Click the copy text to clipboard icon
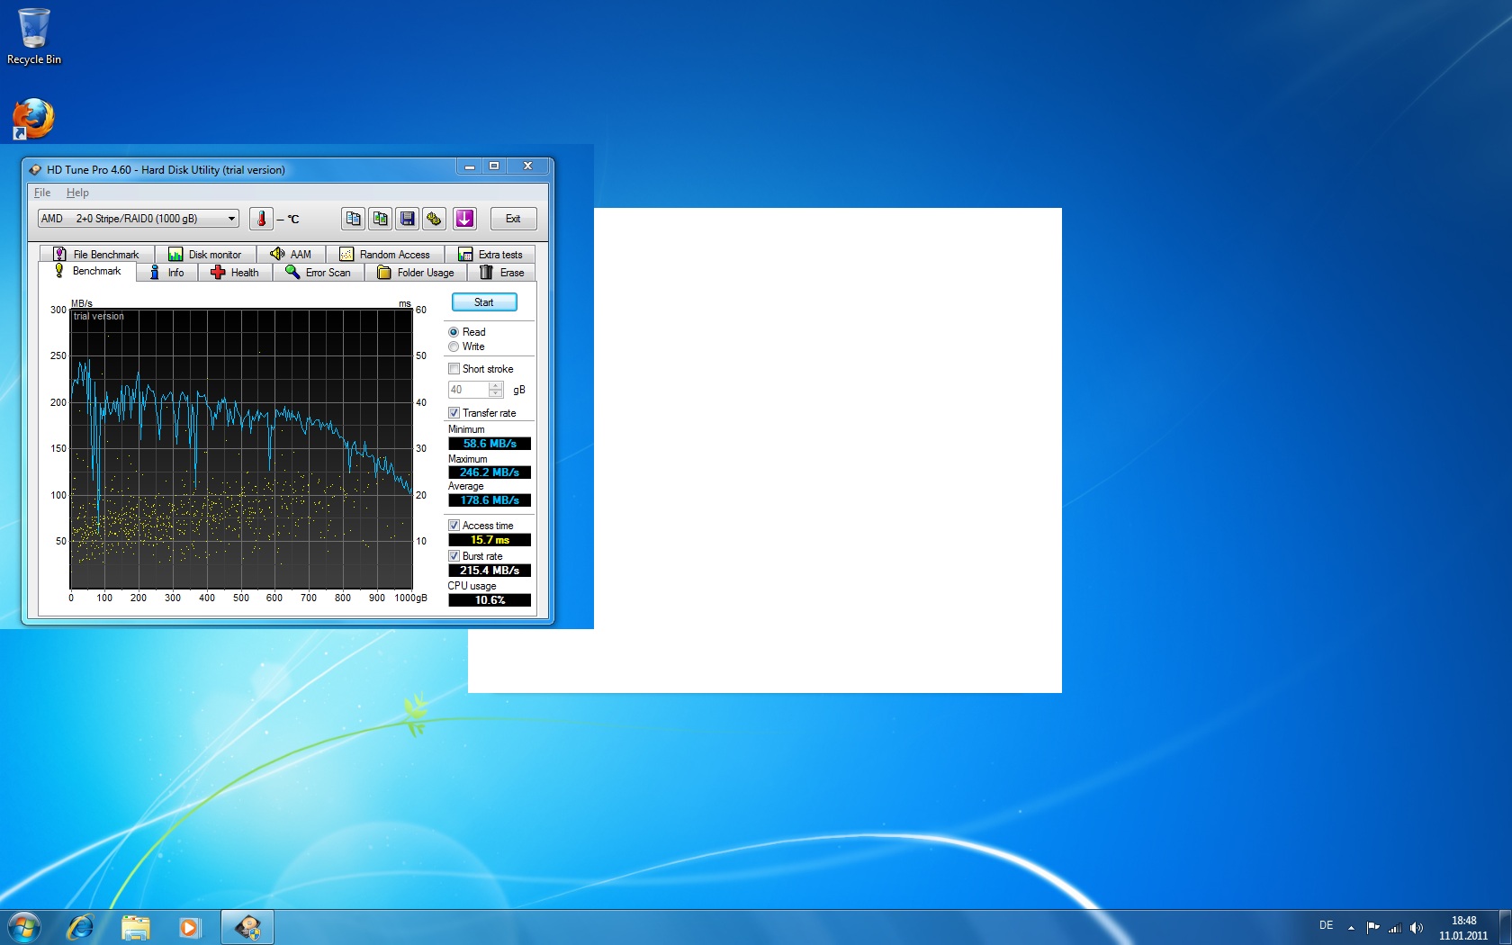Screen dimensions: 1512x945 [353, 219]
